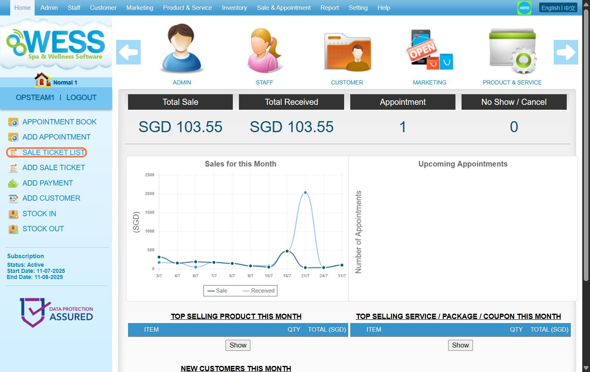Show top selling services list
This screenshot has width=590, height=372.
click(460, 345)
